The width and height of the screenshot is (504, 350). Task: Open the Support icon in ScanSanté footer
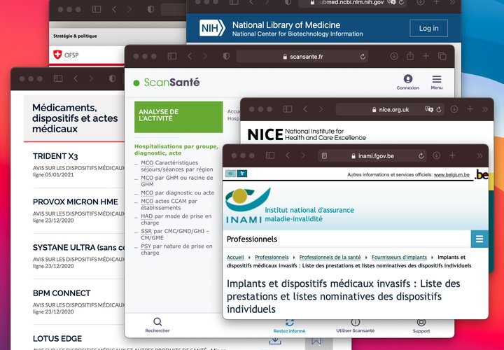[x=421, y=321]
